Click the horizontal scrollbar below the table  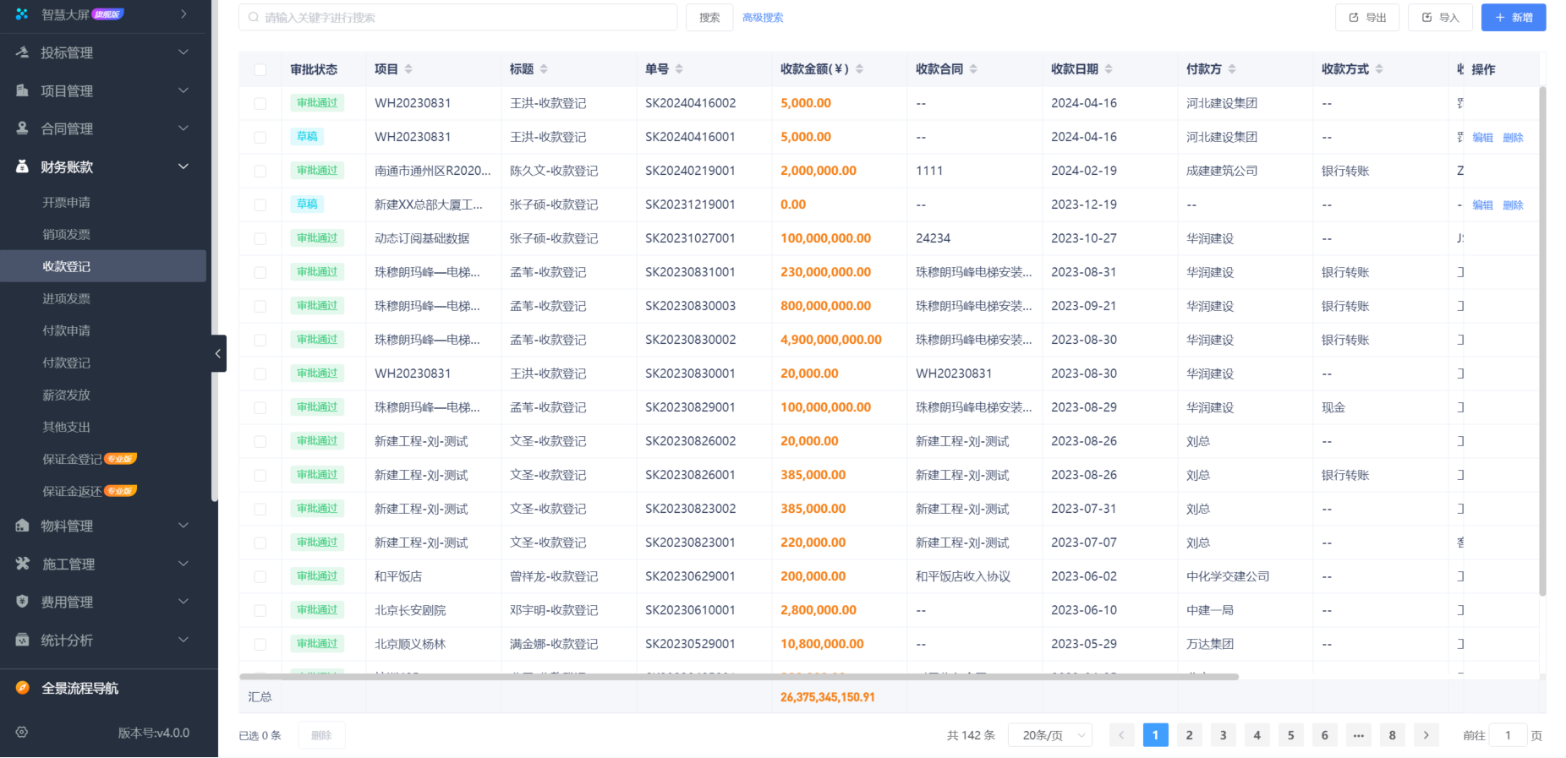738,677
